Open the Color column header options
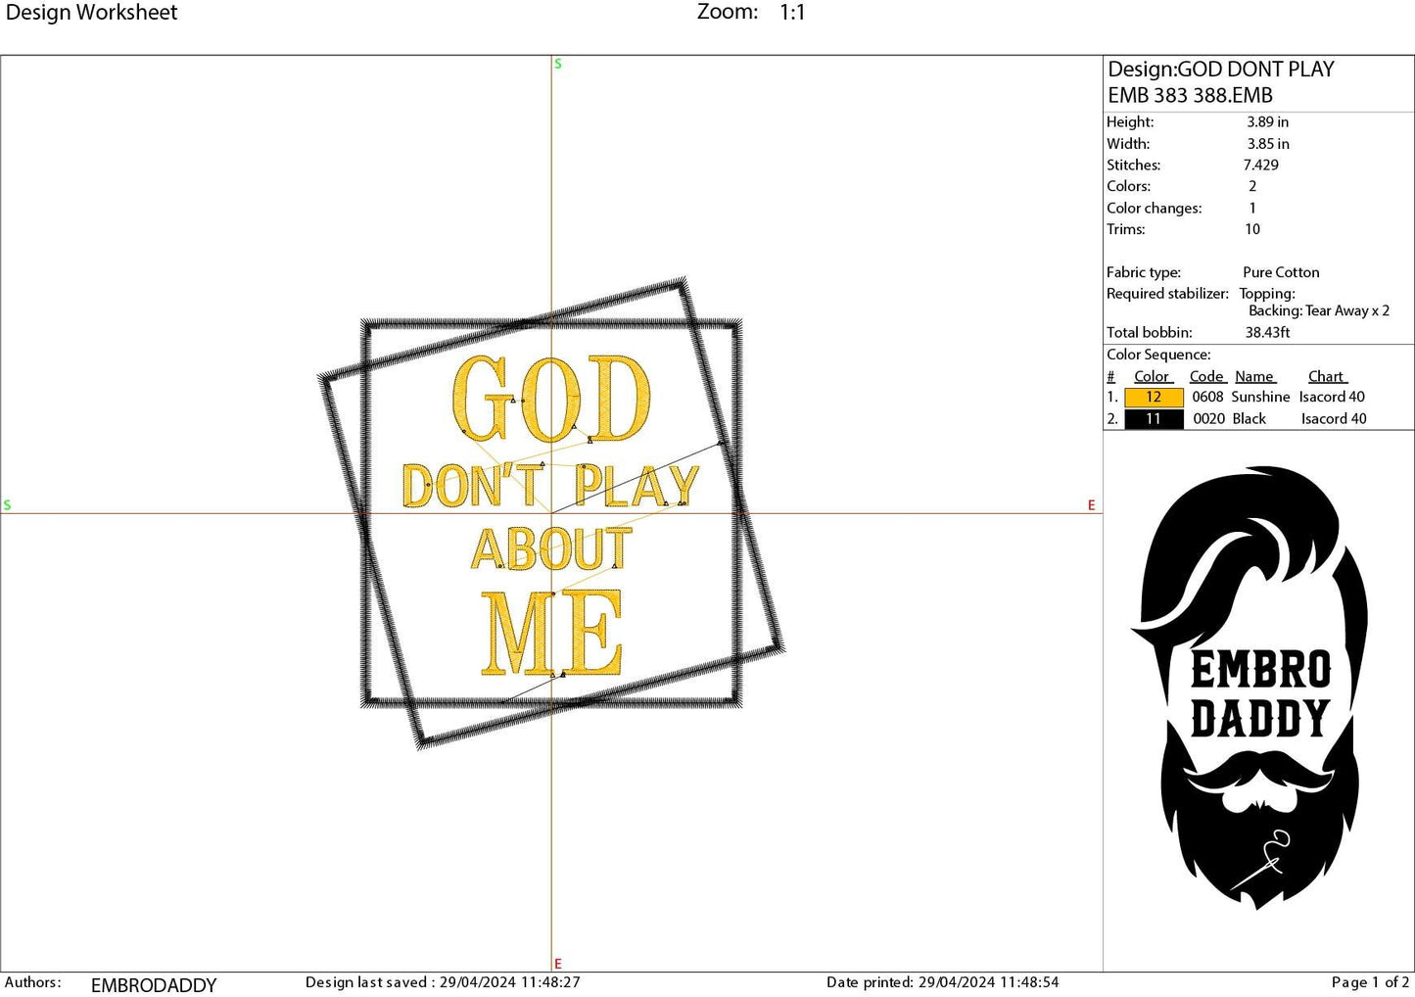The image size is (1415, 997). click(1153, 376)
